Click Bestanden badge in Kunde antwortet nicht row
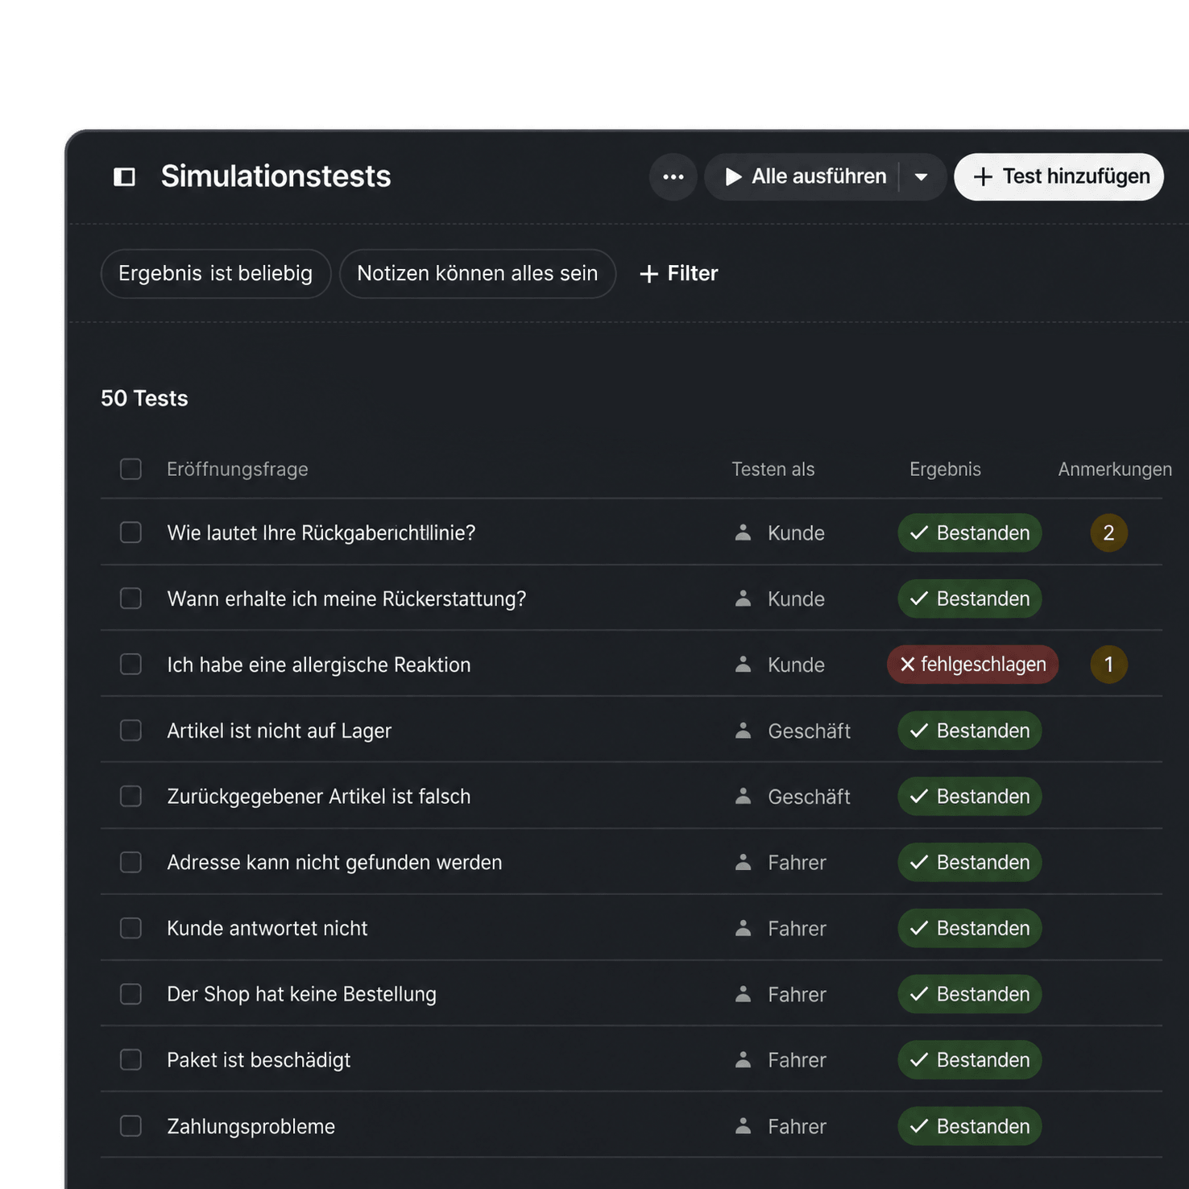 click(x=969, y=928)
